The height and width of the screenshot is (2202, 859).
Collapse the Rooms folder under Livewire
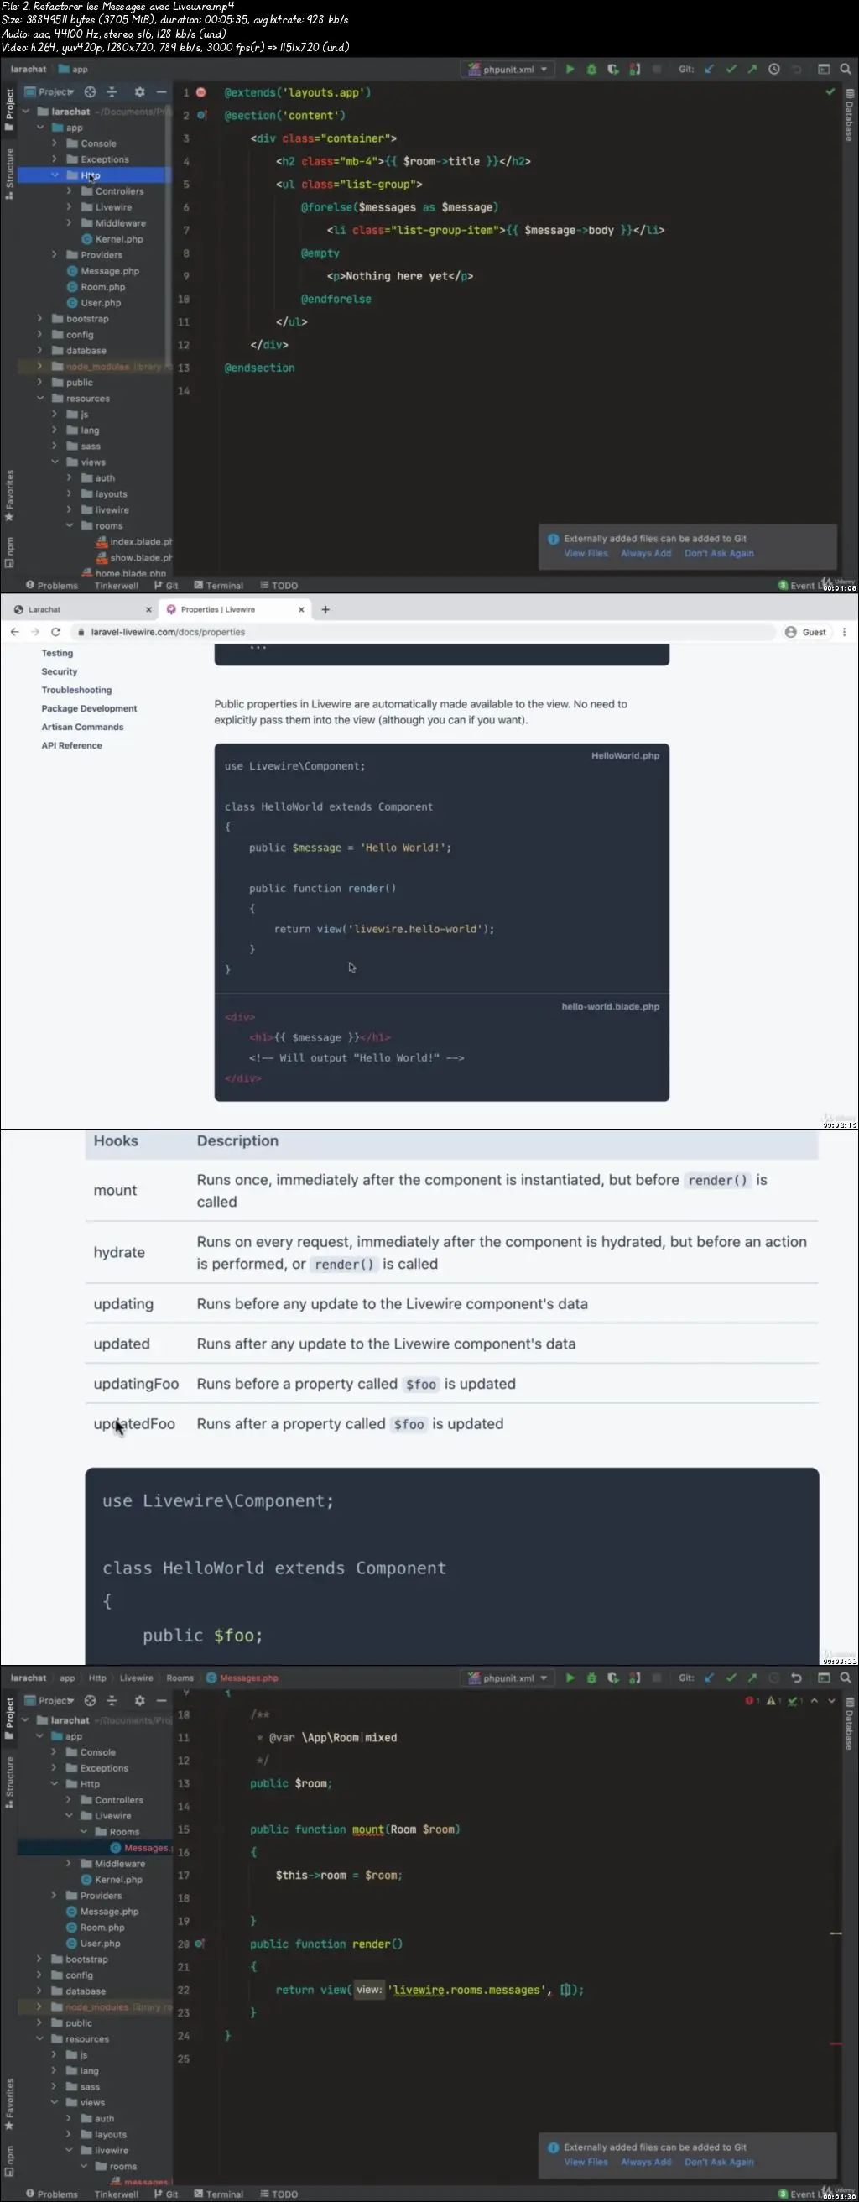point(84,1832)
